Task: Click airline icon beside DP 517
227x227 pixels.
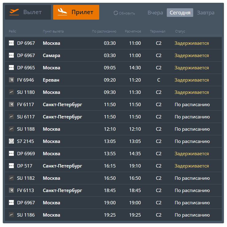Action: coord(11,166)
